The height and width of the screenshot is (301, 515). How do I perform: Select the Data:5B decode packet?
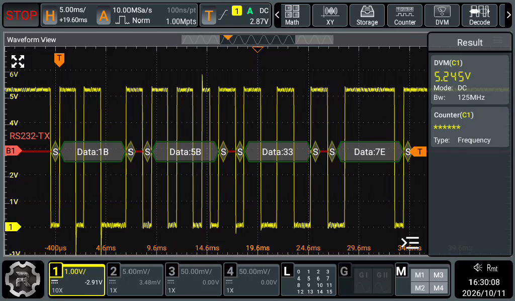(x=185, y=152)
